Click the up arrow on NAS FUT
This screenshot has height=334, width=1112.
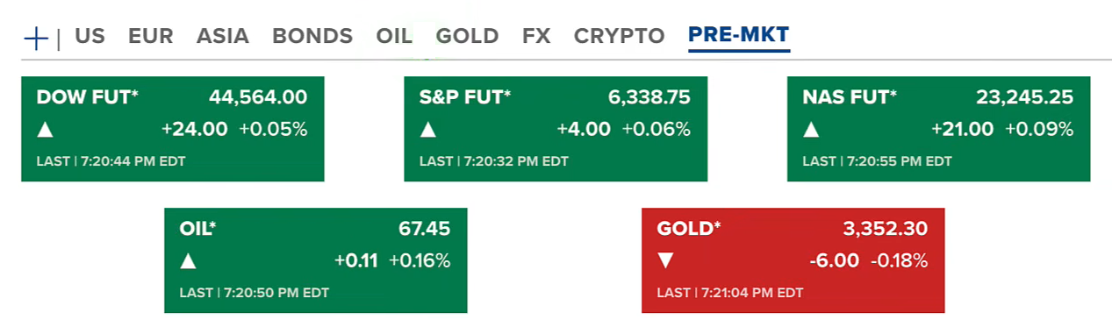click(x=811, y=131)
